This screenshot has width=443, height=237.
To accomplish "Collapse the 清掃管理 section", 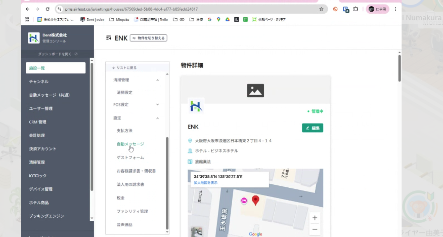I will [x=157, y=80].
